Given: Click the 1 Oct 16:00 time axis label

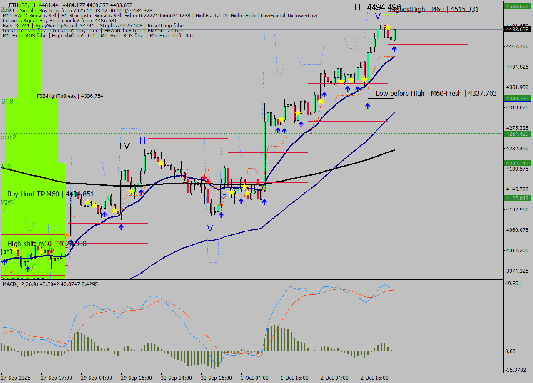Looking at the screenshot, I should (x=294, y=378).
